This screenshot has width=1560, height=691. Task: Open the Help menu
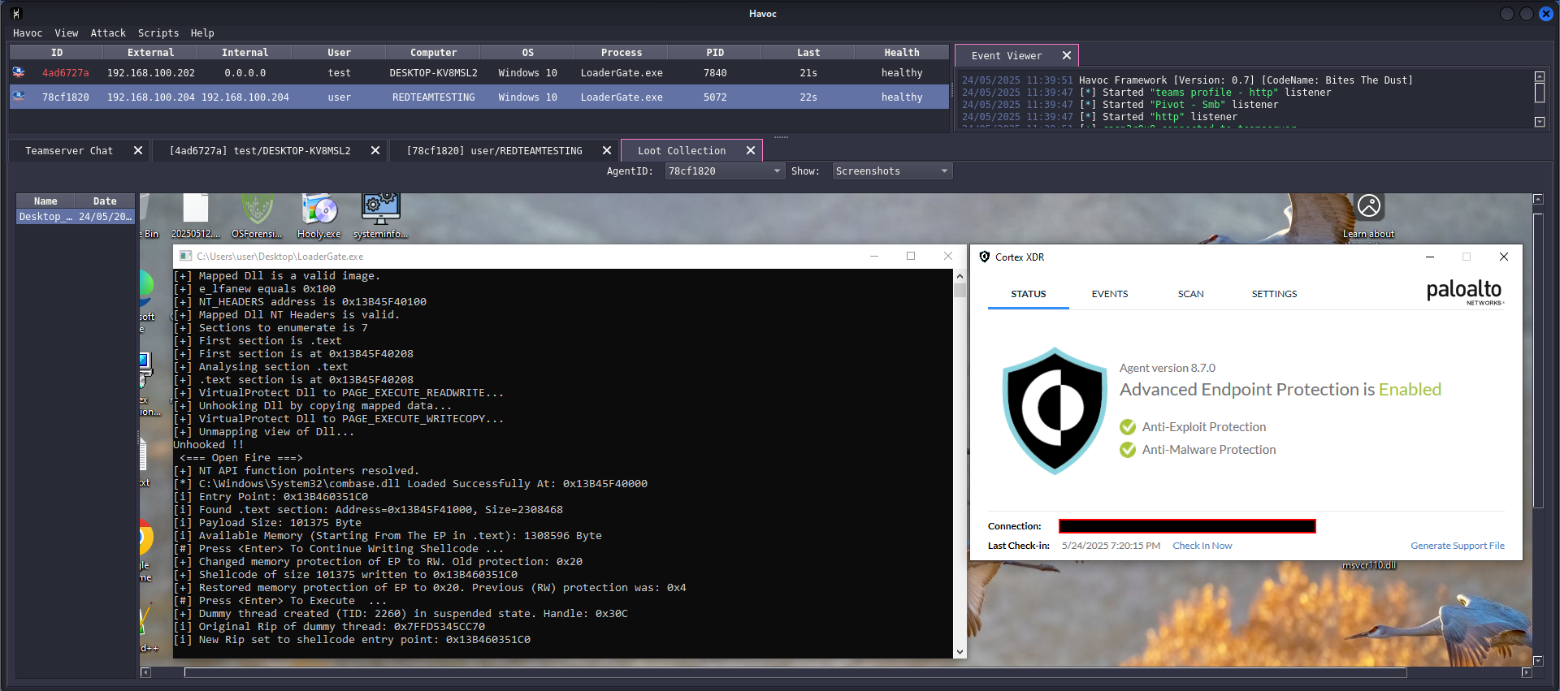(x=202, y=33)
